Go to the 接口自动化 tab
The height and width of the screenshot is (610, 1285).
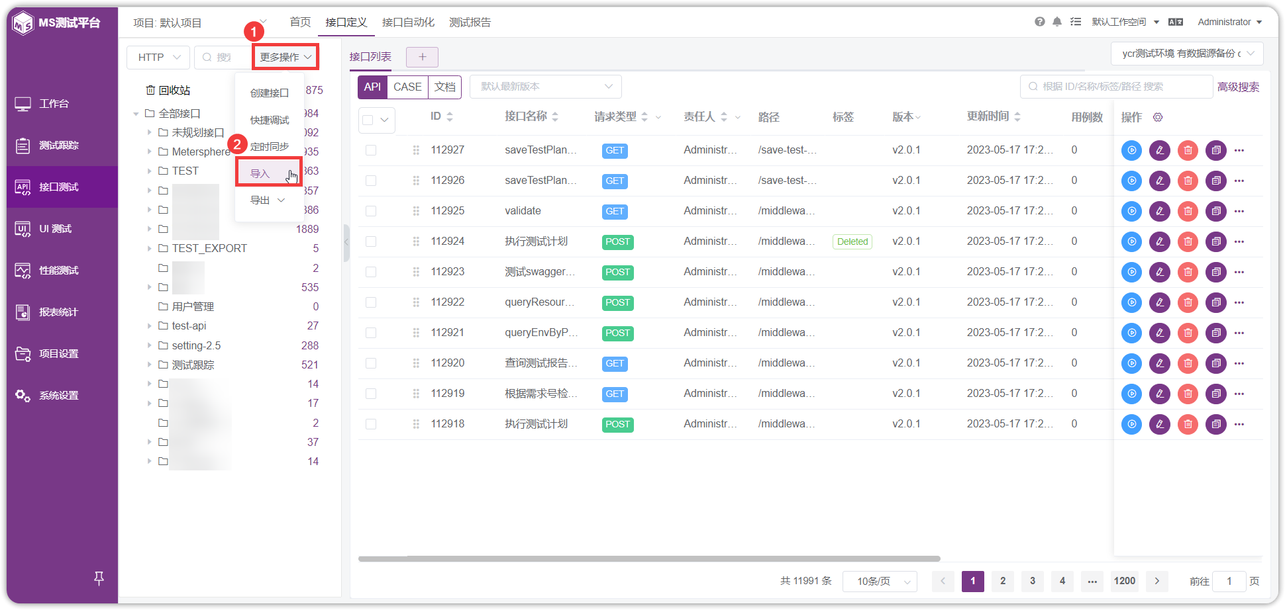coord(408,22)
